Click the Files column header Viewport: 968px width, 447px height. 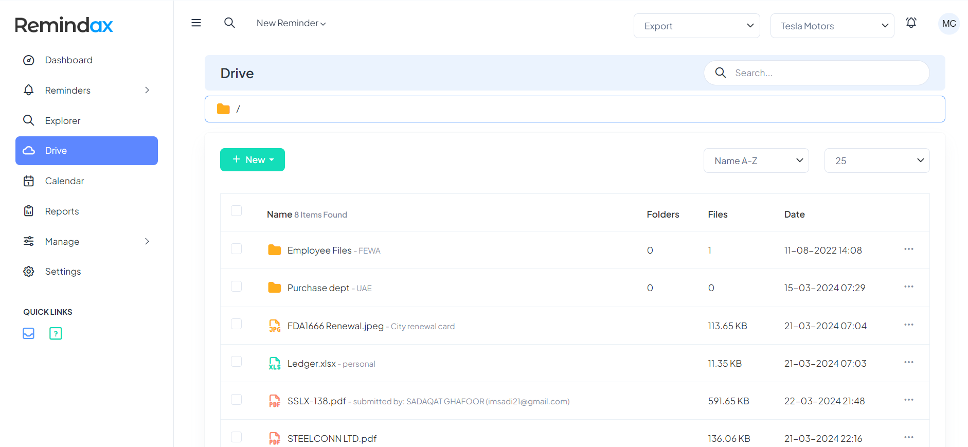pos(718,214)
